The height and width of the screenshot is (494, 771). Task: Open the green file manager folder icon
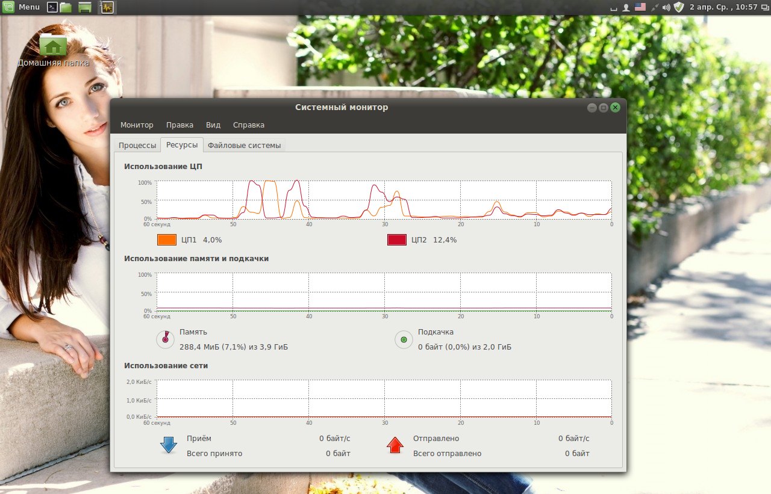coord(66,7)
